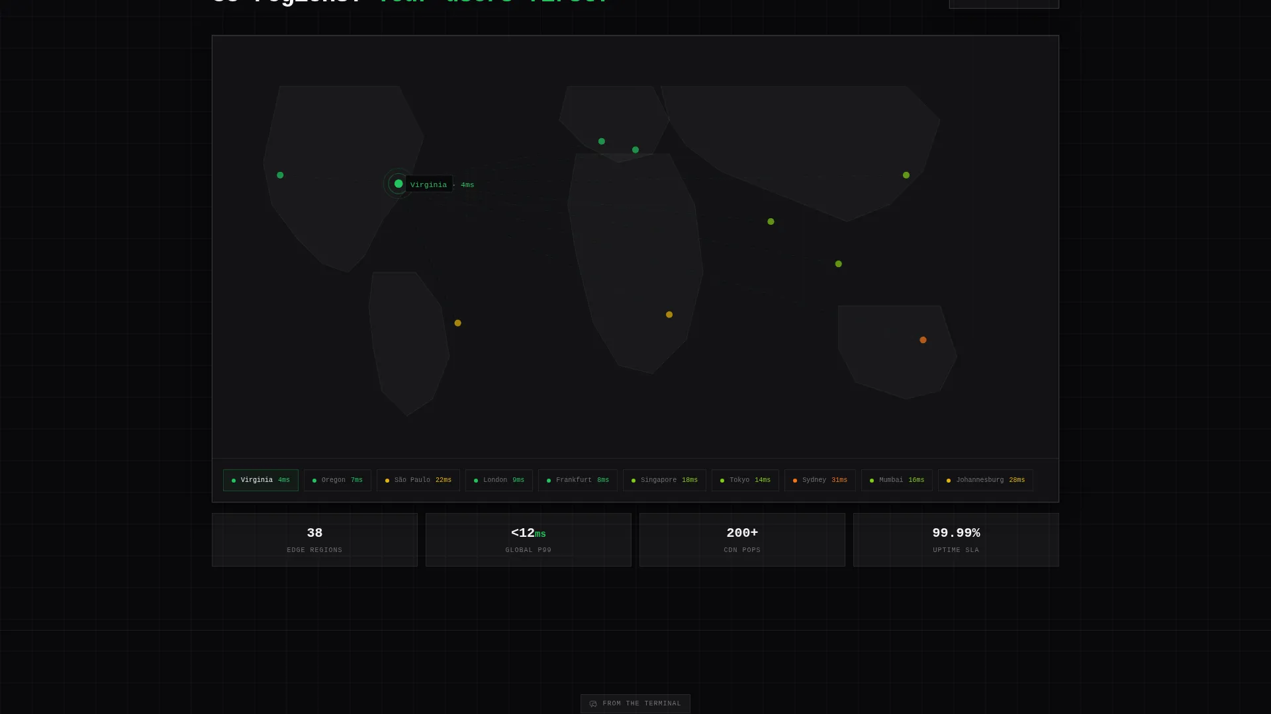The height and width of the screenshot is (714, 1271).
Task: Click the 200+ CDN POPs stat card
Action: point(742,539)
